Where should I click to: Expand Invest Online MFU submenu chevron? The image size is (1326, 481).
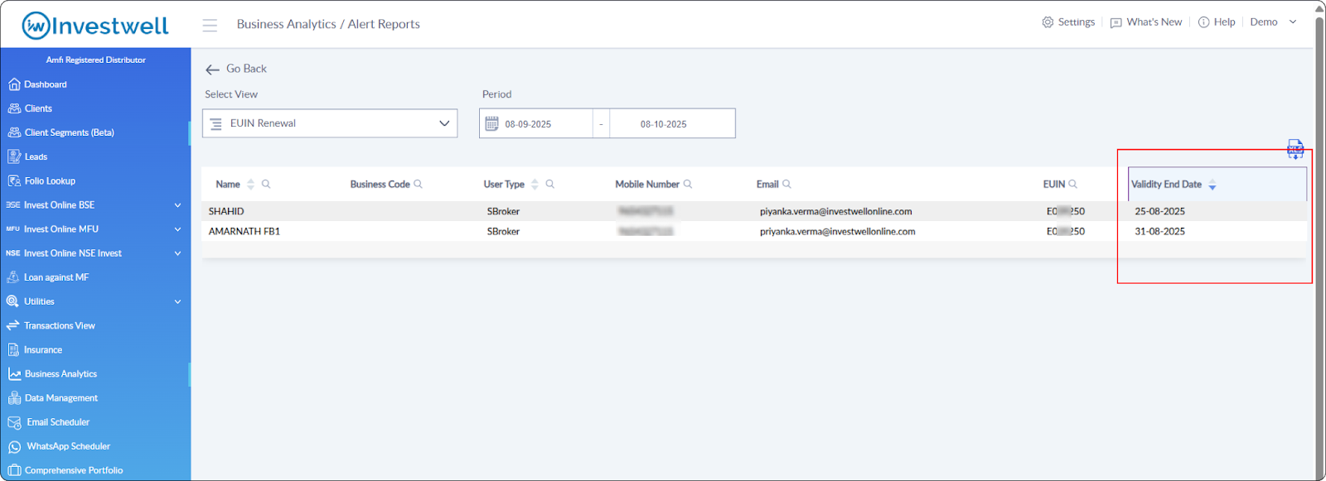point(177,229)
